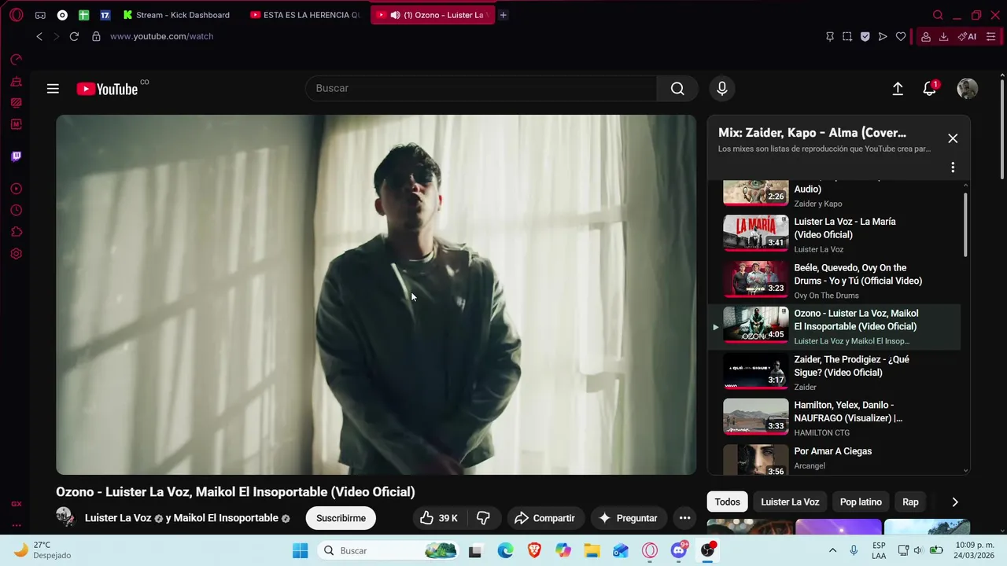Open YouTube upload create button

(x=898, y=89)
